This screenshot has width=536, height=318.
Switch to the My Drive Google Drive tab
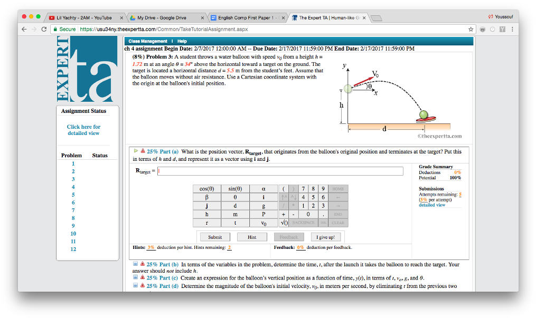coord(165,18)
